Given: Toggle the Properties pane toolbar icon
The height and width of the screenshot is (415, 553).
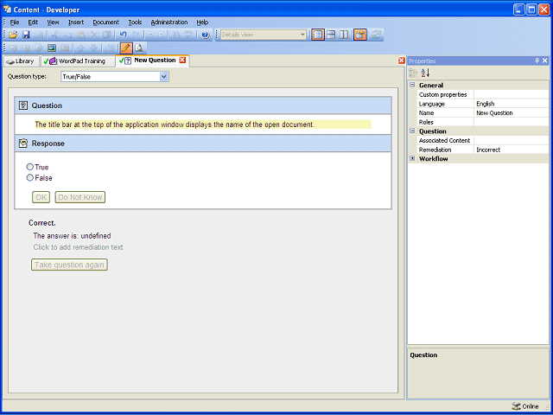Looking at the screenshot, I should [360, 35].
